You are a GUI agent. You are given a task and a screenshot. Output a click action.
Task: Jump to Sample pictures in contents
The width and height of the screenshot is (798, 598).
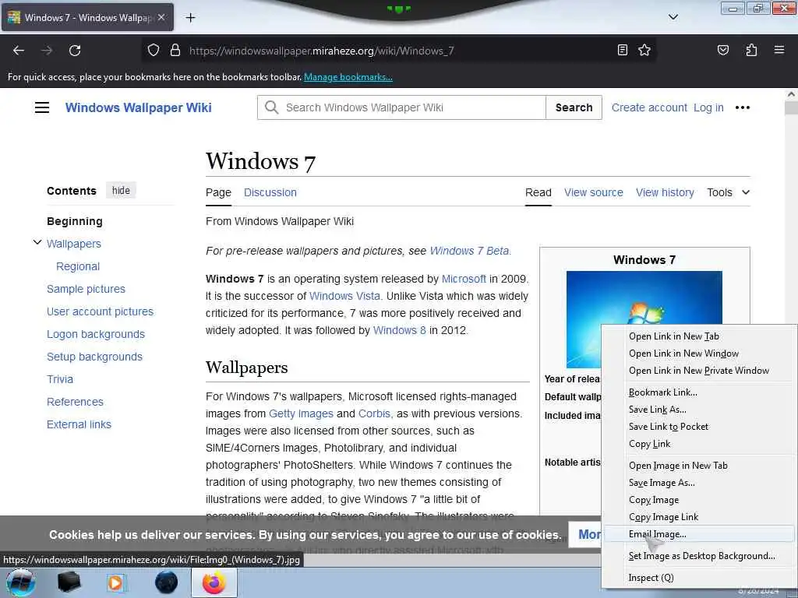click(x=86, y=289)
